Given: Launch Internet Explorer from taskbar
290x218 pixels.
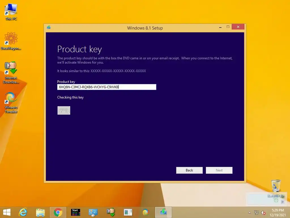Looking at the screenshot, I should (x=23, y=212).
